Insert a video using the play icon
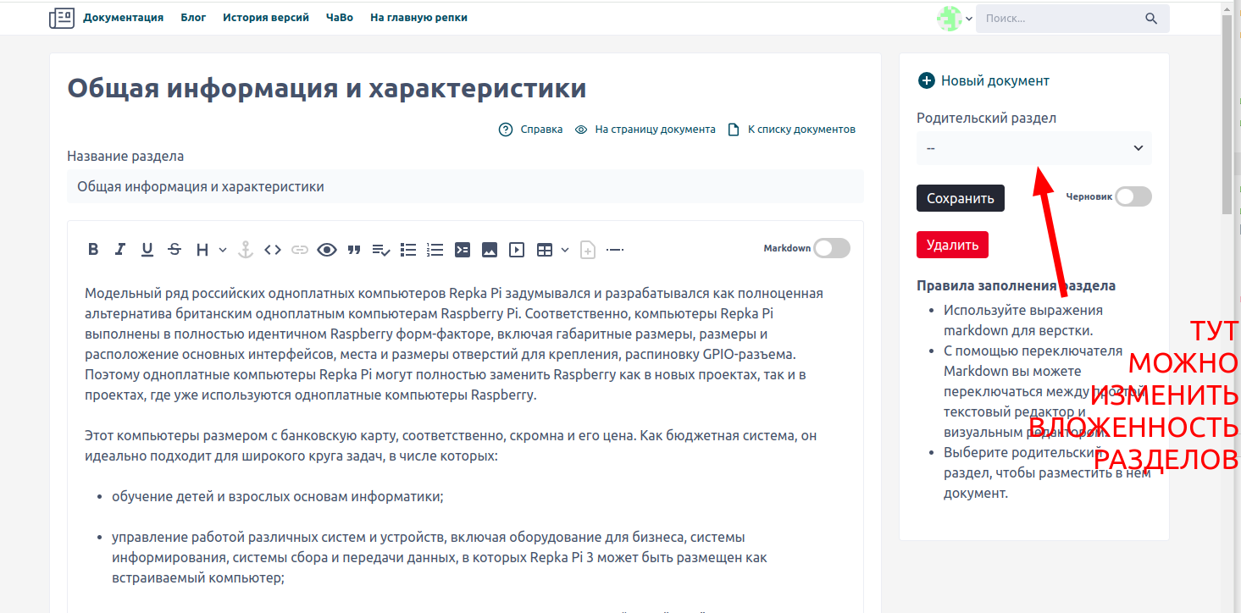 (516, 250)
